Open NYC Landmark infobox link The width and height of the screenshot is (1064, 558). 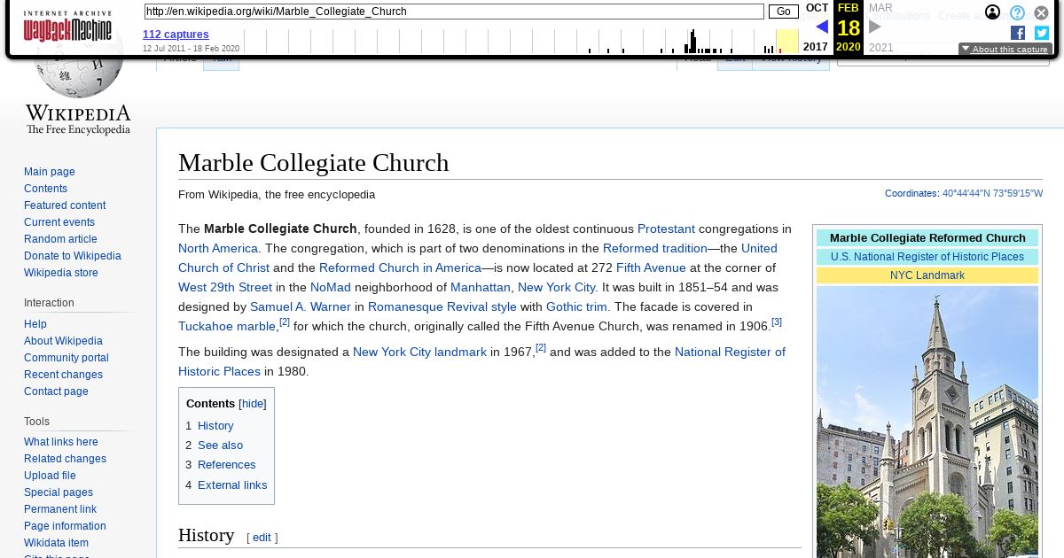[927, 275]
